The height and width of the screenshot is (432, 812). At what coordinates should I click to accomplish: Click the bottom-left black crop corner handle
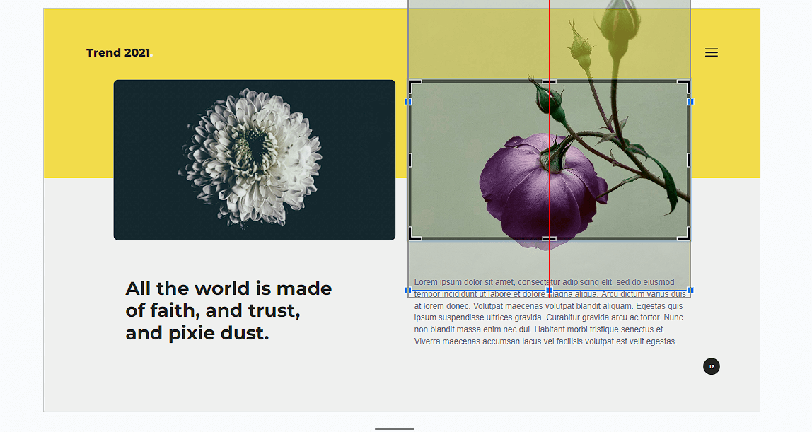(414, 234)
